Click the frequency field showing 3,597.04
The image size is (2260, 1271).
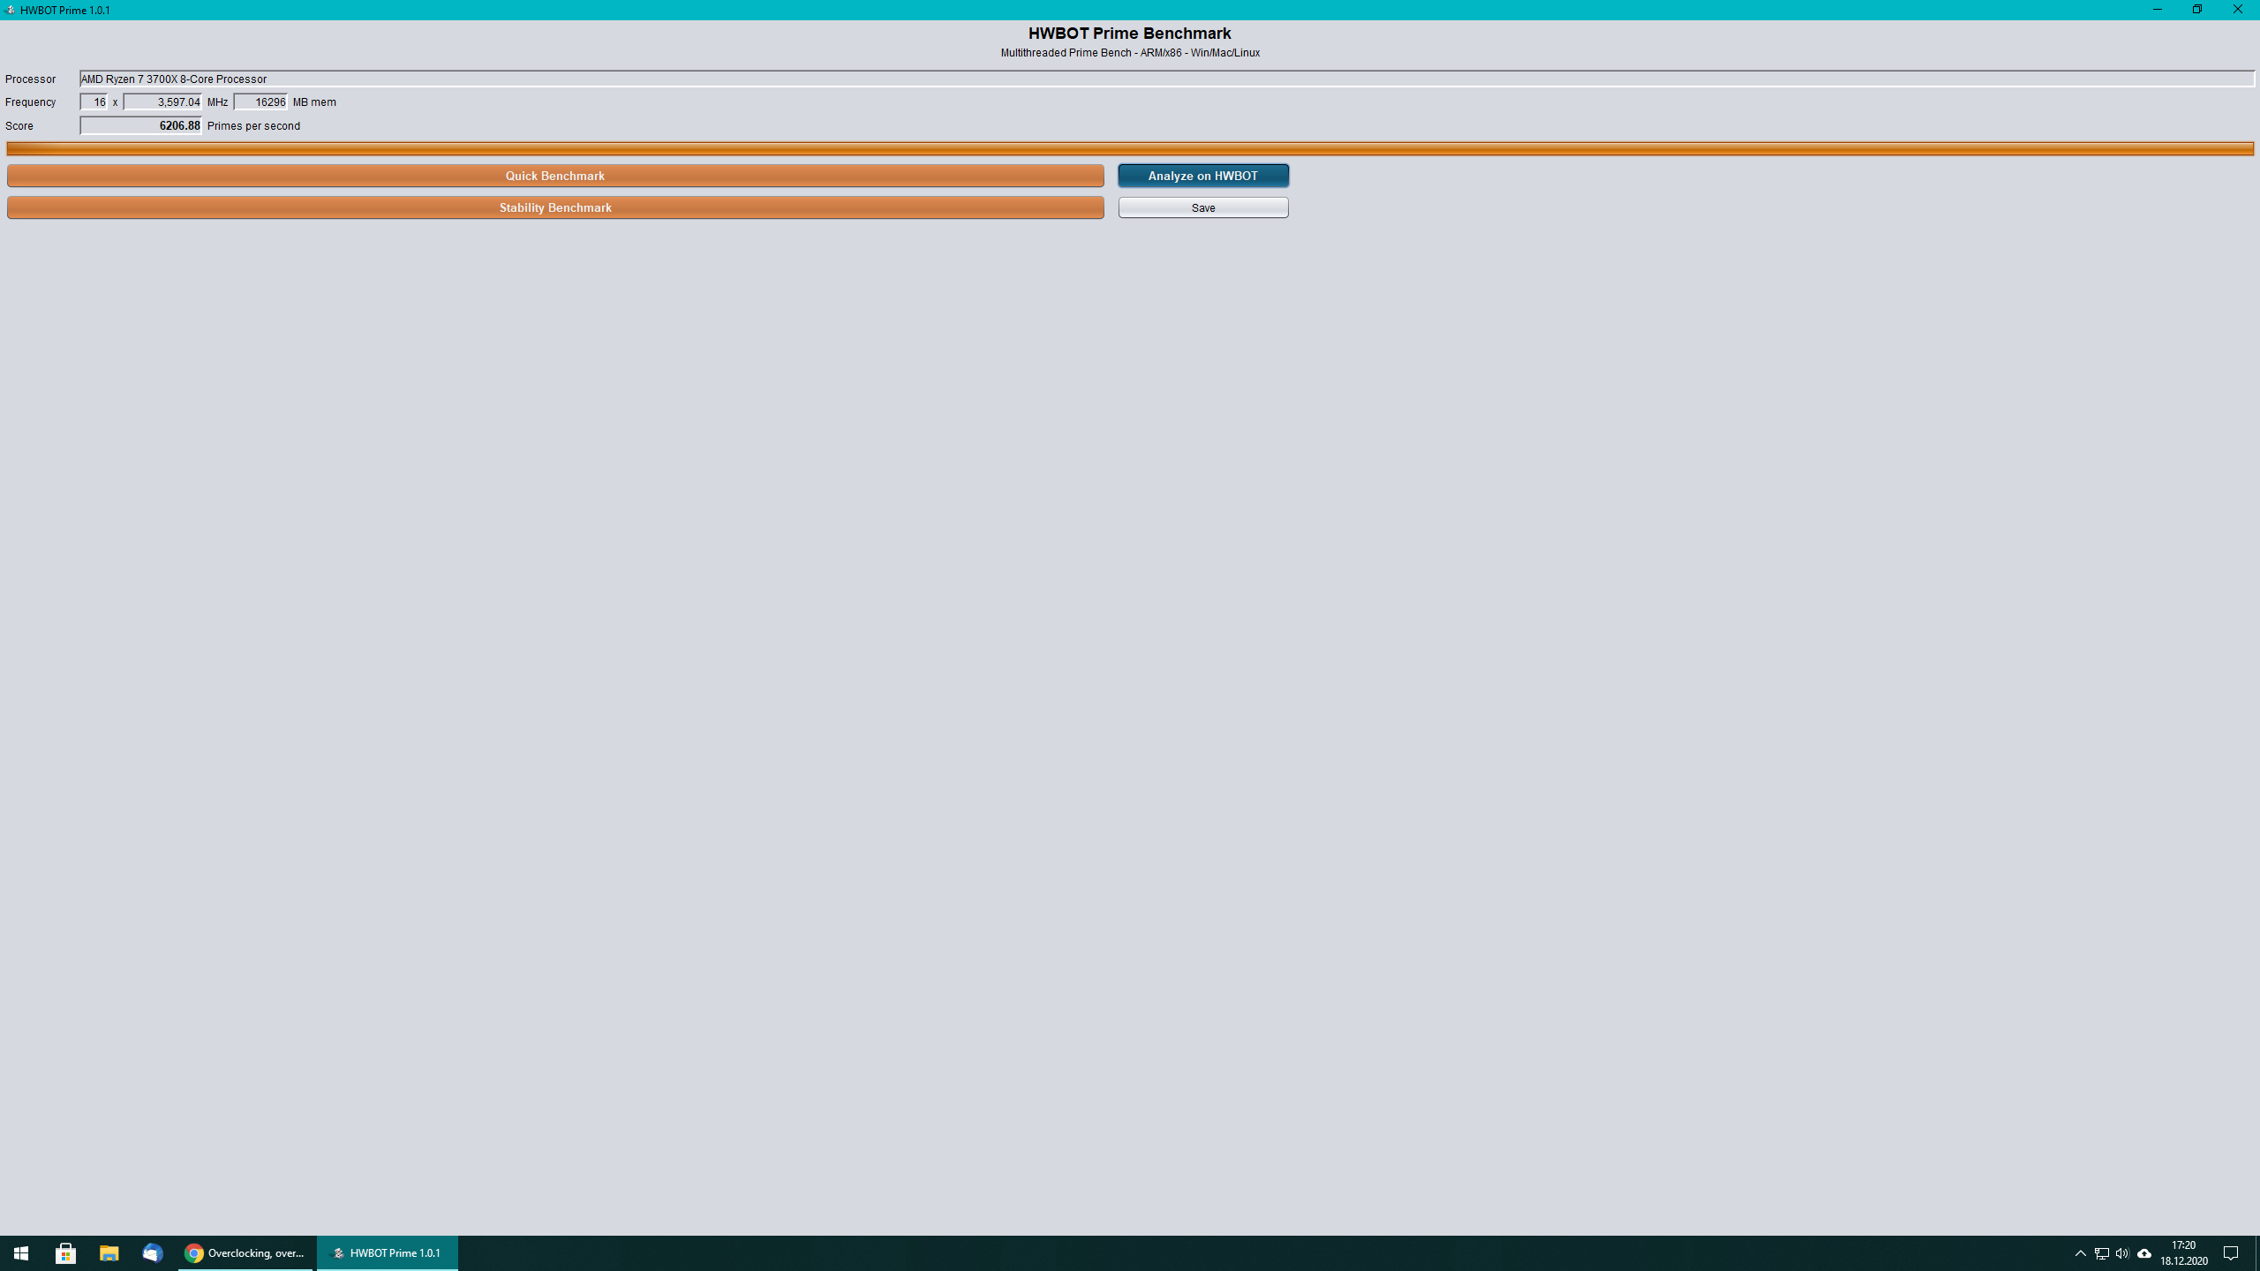162,102
